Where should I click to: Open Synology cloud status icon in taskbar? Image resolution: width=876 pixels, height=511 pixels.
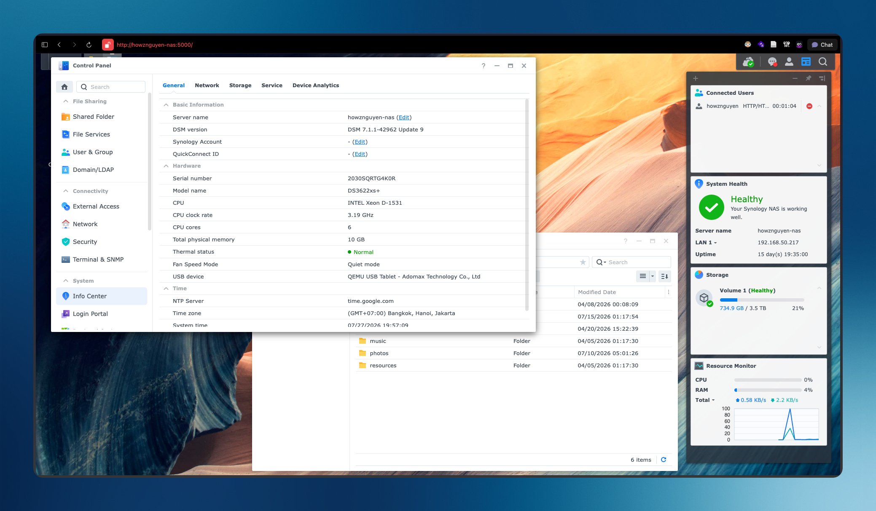pos(748,62)
